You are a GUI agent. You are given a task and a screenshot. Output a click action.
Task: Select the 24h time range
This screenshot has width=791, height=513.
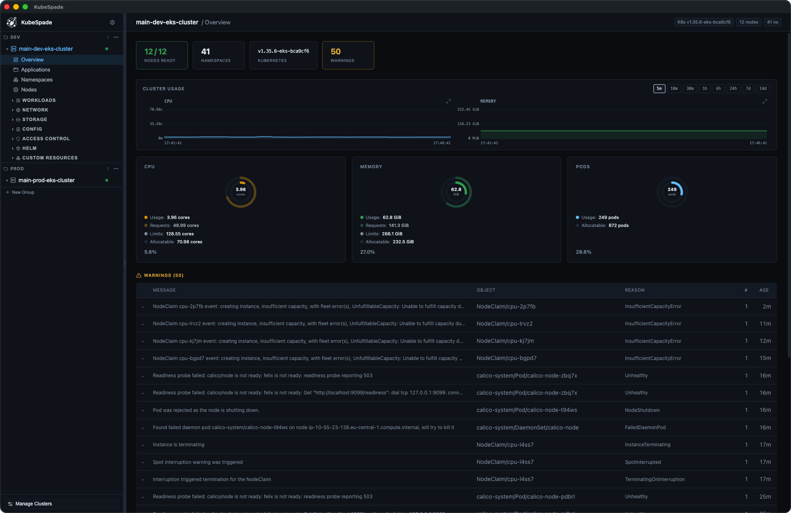(x=733, y=89)
